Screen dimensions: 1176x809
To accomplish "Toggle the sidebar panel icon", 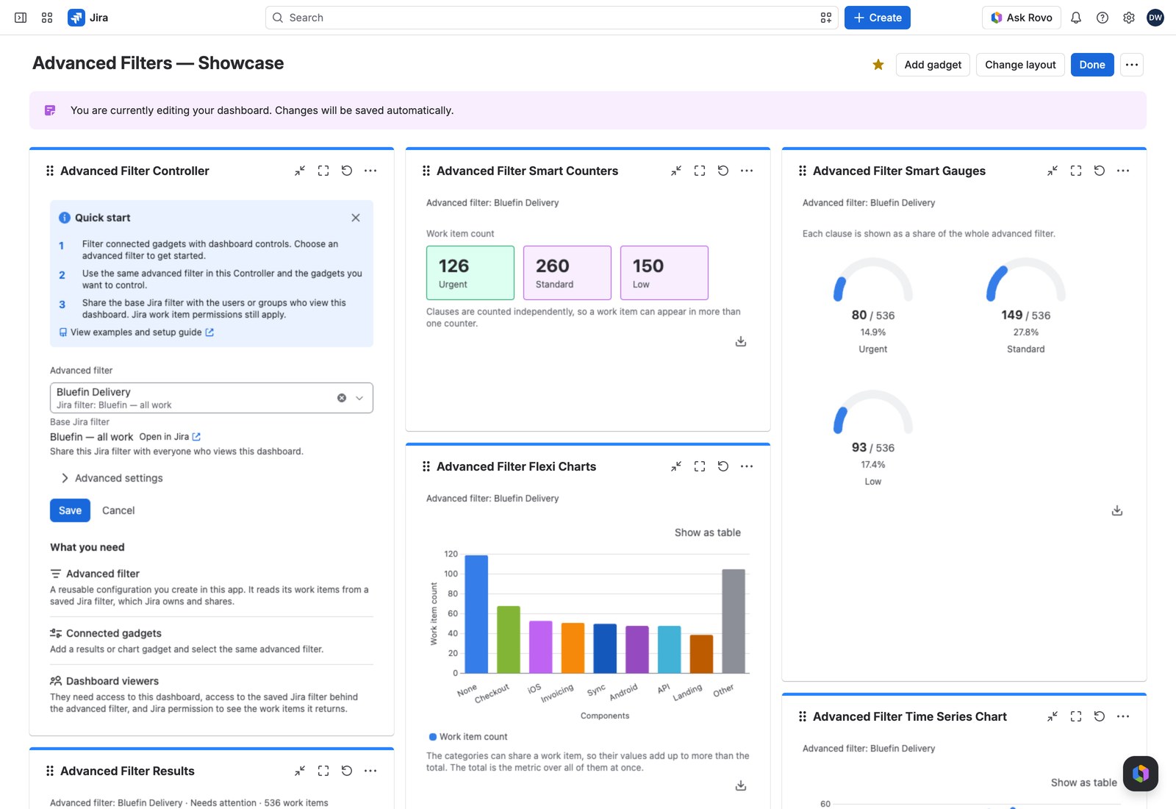I will coord(21,18).
